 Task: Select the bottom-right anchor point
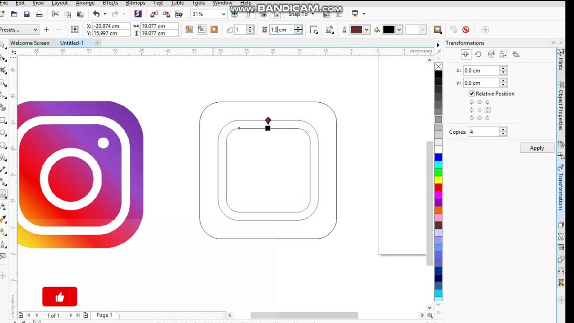point(487,118)
